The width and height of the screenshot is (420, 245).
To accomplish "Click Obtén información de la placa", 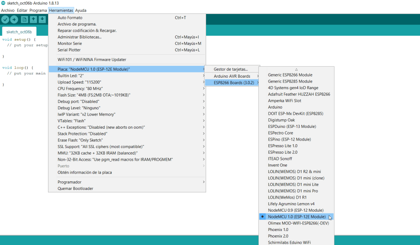I will click(x=85, y=172).
